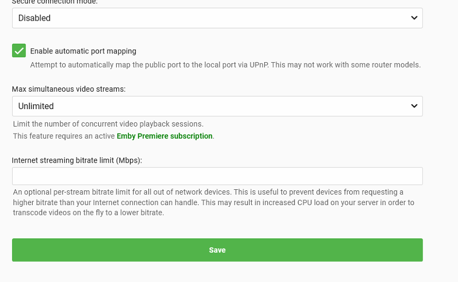Select the "Unlimited" value text
Screen dimensions: 458x282
(36, 106)
